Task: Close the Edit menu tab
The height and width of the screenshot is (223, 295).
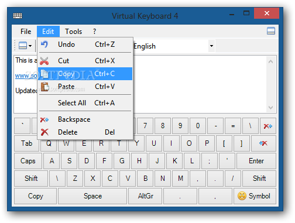Action: pyautogui.click(x=48, y=32)
